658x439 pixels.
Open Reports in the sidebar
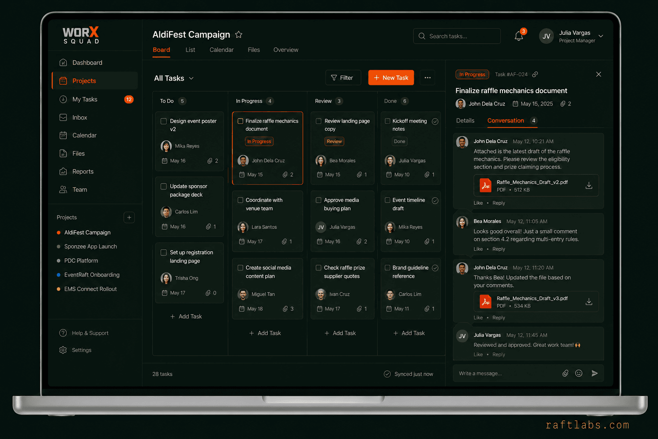coord(95,171)
